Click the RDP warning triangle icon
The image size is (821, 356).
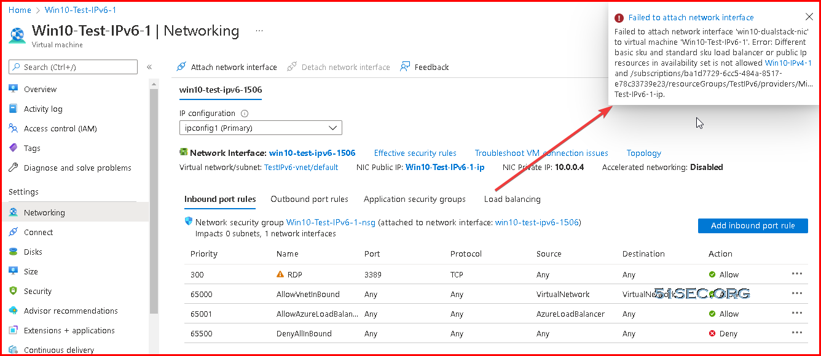point(280,274)
